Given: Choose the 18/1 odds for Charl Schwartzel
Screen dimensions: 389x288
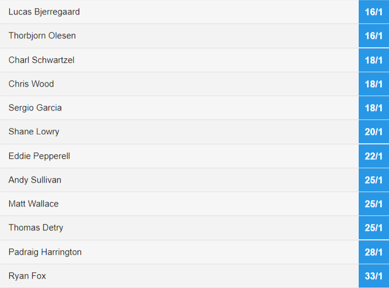Looking at the screenshot, I should (374, 60).
